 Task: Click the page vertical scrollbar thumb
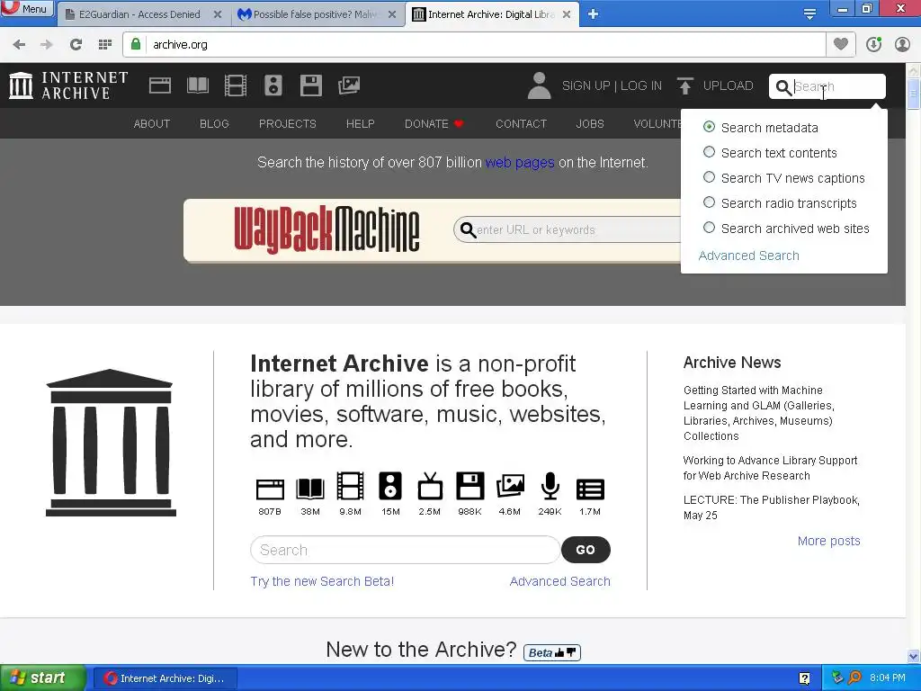tap(914, 94)
